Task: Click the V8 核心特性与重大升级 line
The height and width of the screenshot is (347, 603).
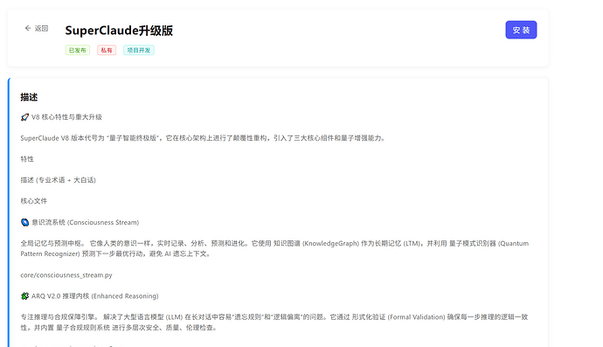Action: click(x=66, y=117)
